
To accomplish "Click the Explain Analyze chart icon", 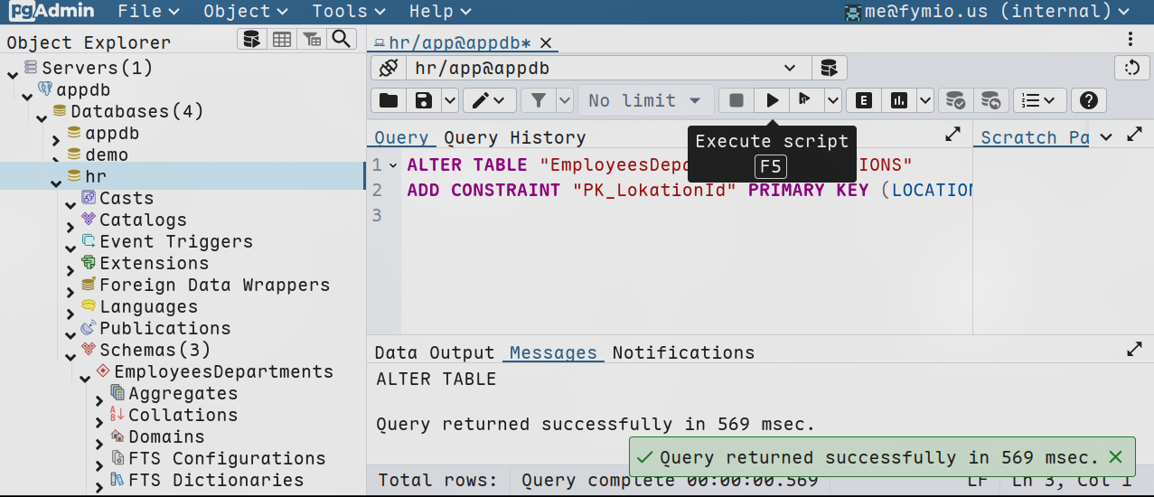I will [898, 100].
